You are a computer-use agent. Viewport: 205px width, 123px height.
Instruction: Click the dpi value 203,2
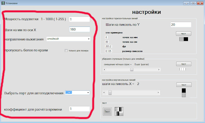tap(109, 46)
